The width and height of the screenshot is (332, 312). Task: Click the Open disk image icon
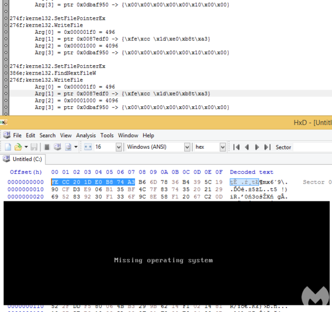click(68, 147)
